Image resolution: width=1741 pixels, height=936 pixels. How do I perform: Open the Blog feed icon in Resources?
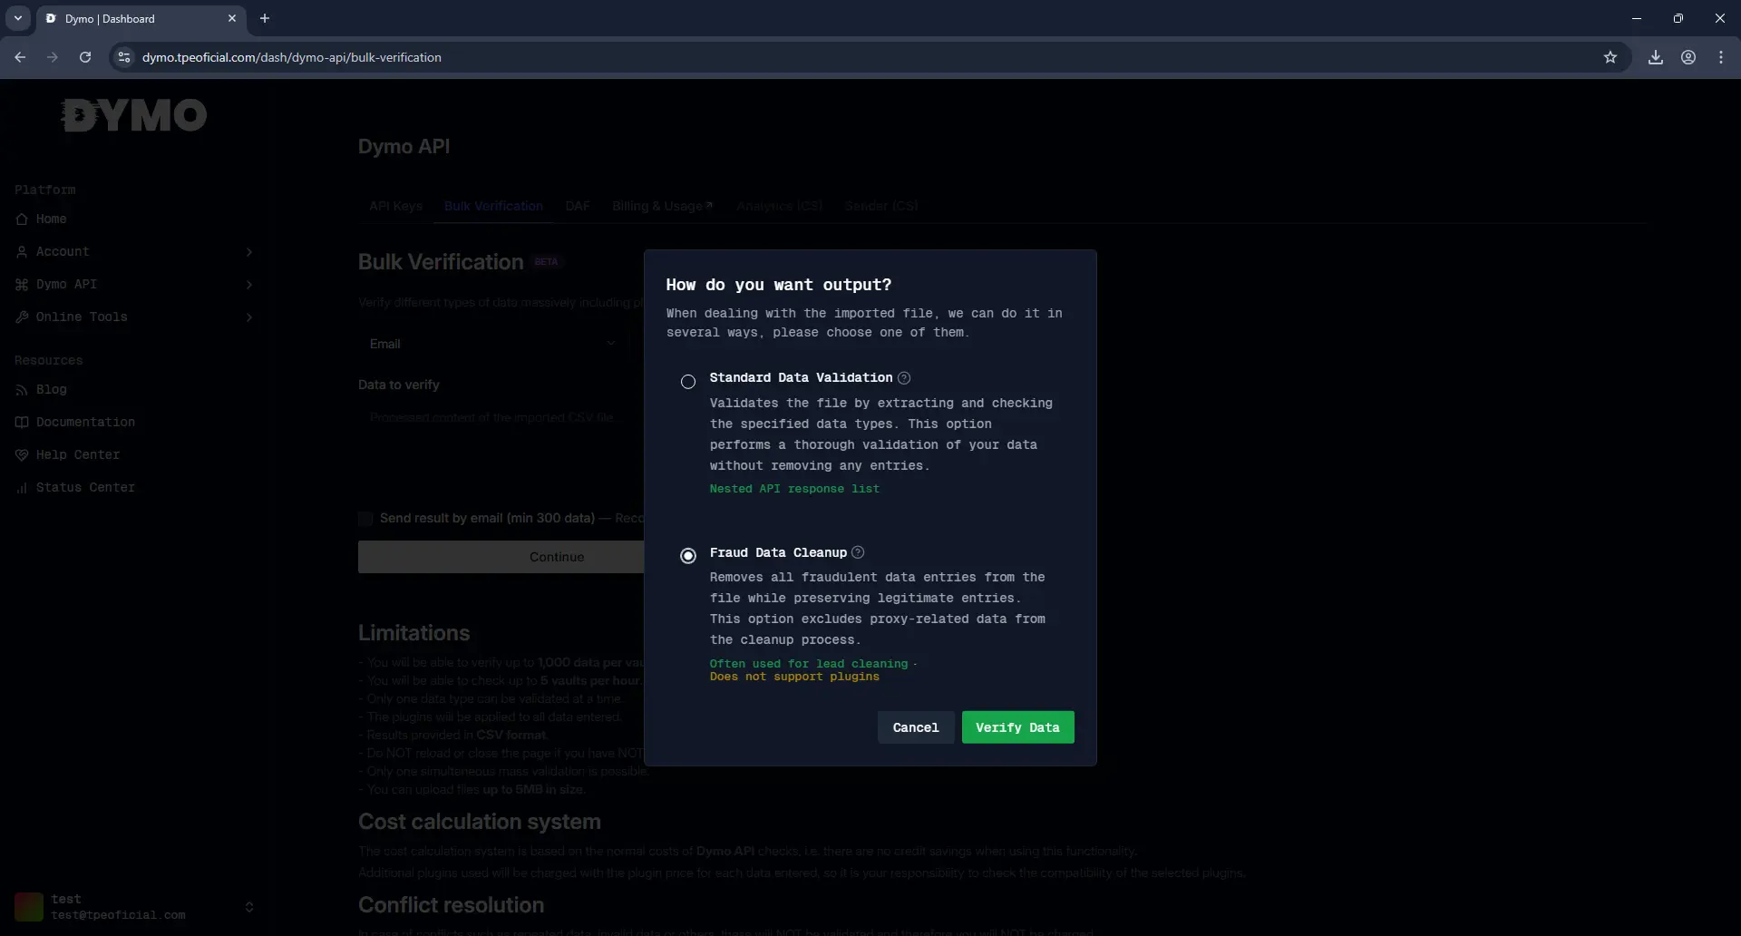[22, 390]
